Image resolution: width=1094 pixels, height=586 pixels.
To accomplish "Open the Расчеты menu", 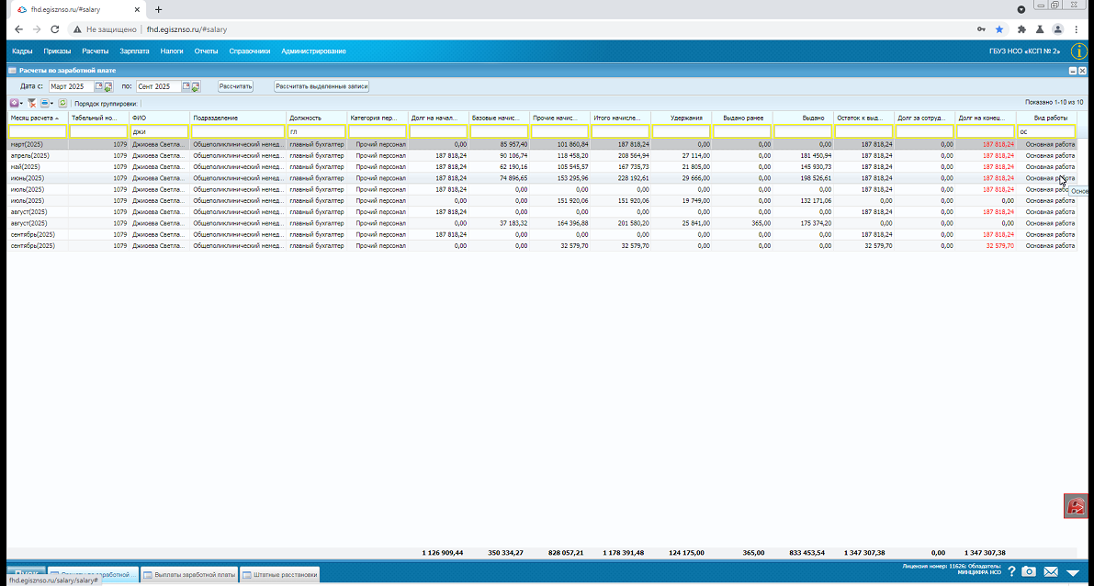I will click(95, 51).
